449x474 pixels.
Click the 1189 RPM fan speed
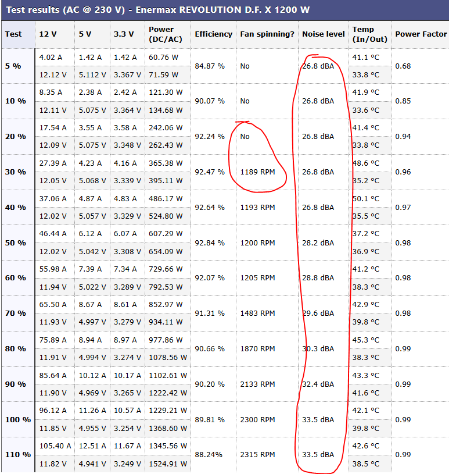[257, 172]
